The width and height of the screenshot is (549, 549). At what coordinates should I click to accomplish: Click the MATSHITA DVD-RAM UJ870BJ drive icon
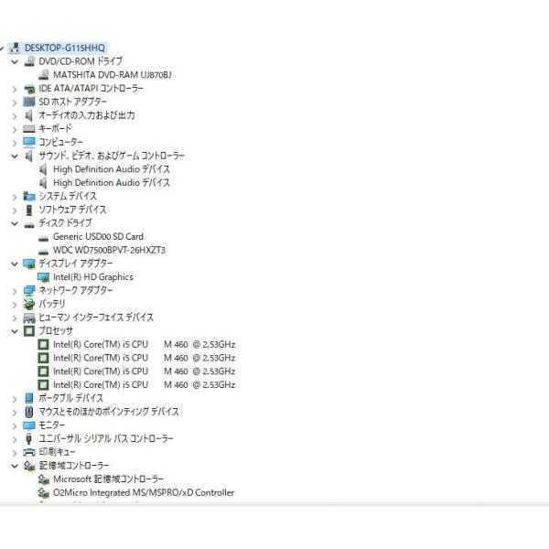44,75
